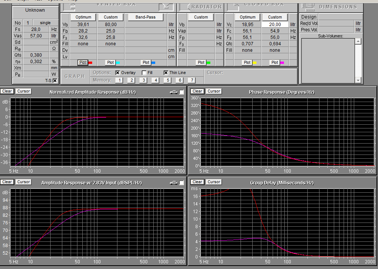Click the Closed Box Custom Vc field 20,00
The image size is (378, 269).
click(x=275, y=24)
